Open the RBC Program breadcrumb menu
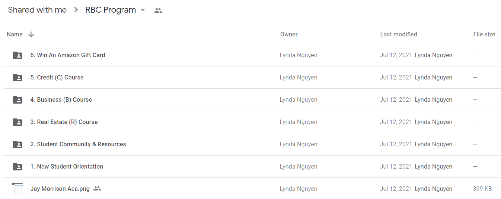Image resolution: width=501 pixels, height=199 pixels. (x=111, y=10)
